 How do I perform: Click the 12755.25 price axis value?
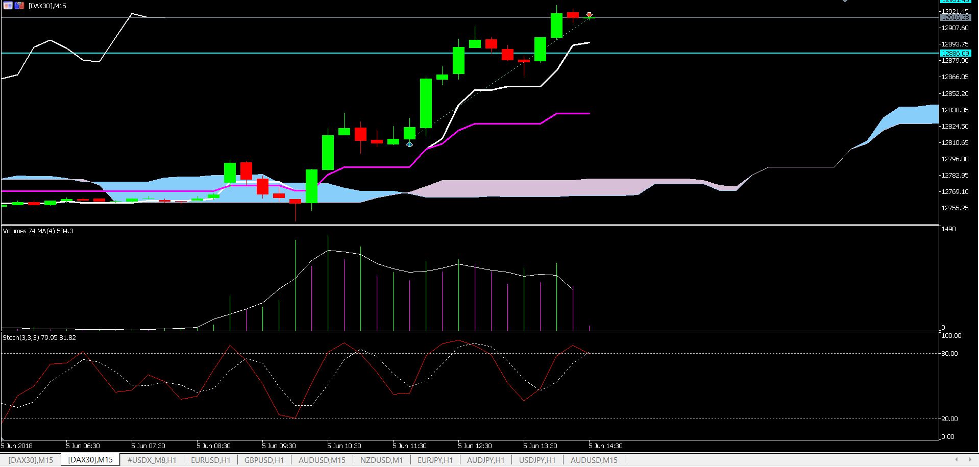(955, 208)
